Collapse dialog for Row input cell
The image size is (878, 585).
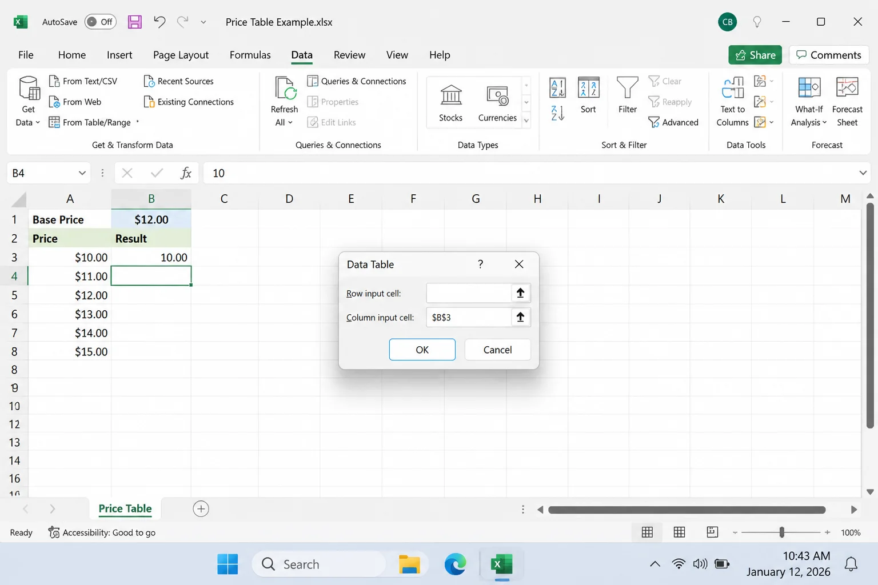[x=520, y=293]
